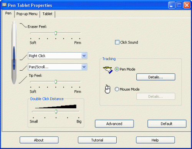The width and height of the screenshot is (192, 149).
Task: Click the Eraser Feel label
Action: [x=37, y=26]
